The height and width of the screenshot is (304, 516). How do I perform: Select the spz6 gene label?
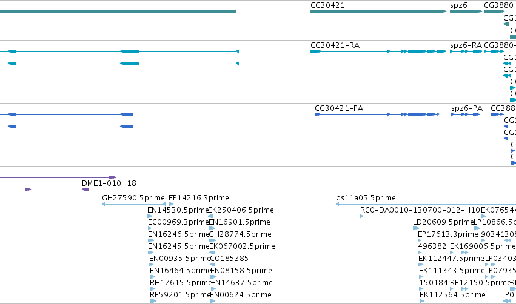[458, 5]
